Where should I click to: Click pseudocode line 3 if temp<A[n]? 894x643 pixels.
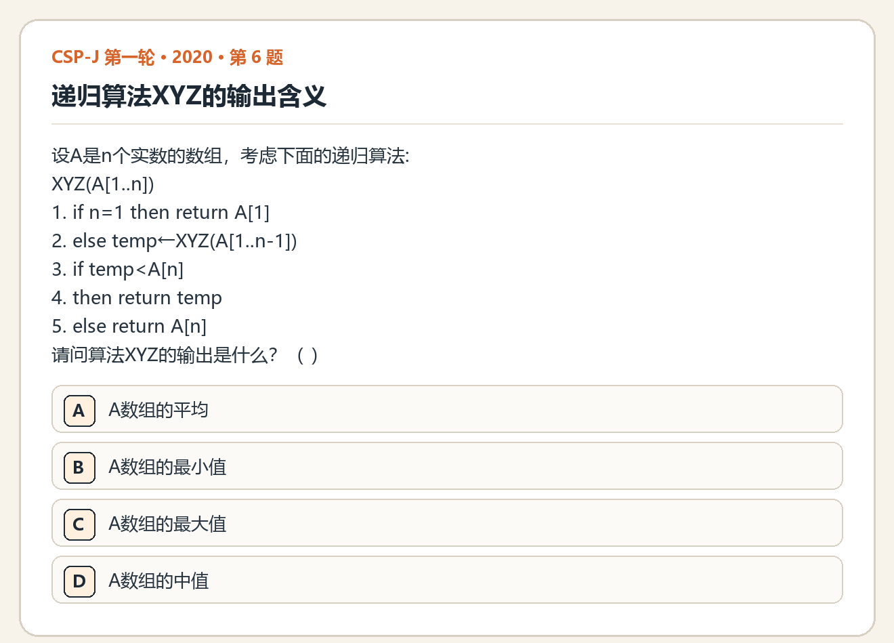[x=118, y=270]
